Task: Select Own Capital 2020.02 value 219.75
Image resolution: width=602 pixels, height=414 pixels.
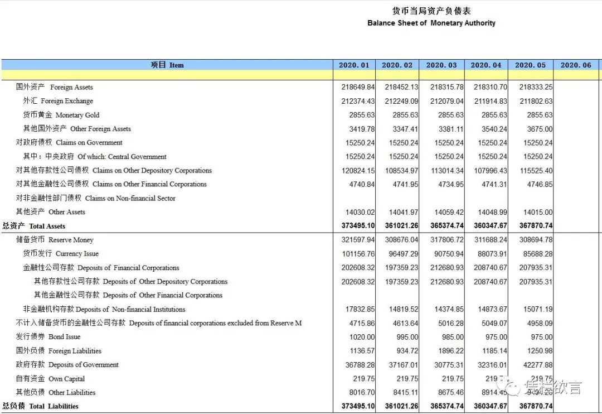Action: point(407,379)
